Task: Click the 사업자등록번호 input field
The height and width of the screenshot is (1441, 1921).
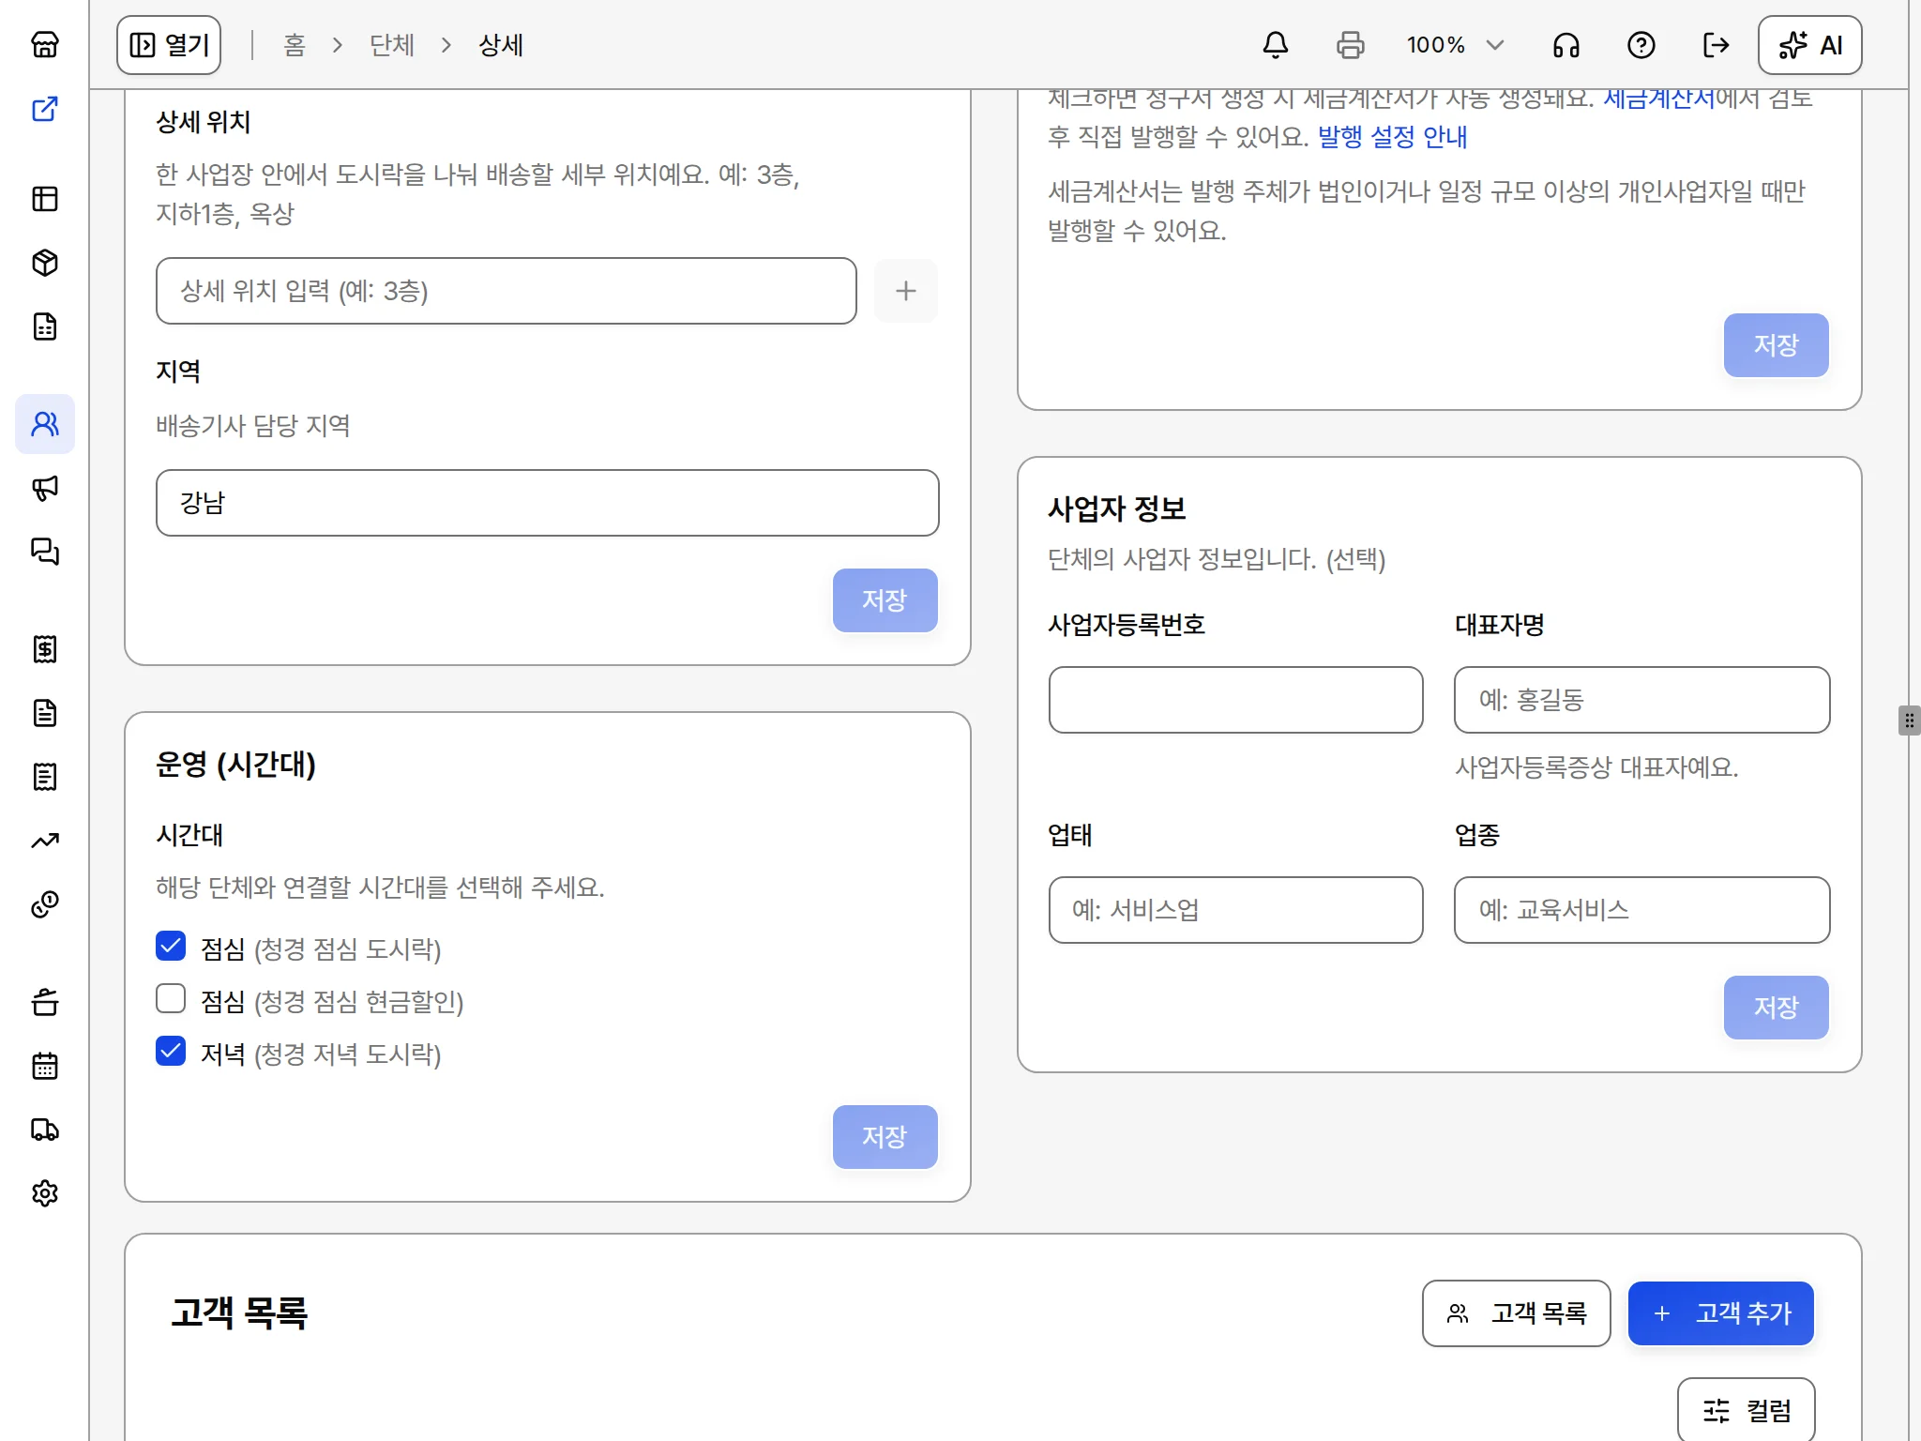Action: [1236, 700]
